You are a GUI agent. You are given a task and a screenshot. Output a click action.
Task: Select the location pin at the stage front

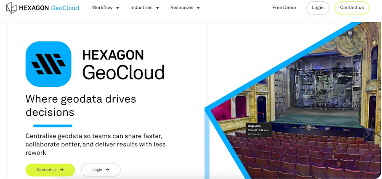pos(308,127)
